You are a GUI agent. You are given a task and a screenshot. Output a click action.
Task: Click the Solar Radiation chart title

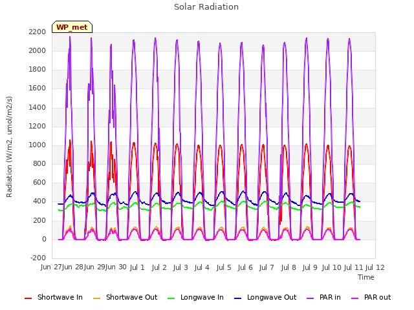pyautogui.click(x=206, y=7)
